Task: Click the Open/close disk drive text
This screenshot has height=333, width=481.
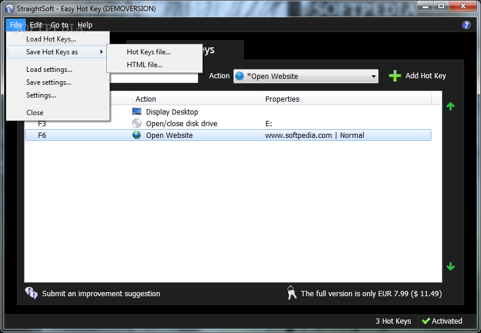Action: click(x=182, y=124)
